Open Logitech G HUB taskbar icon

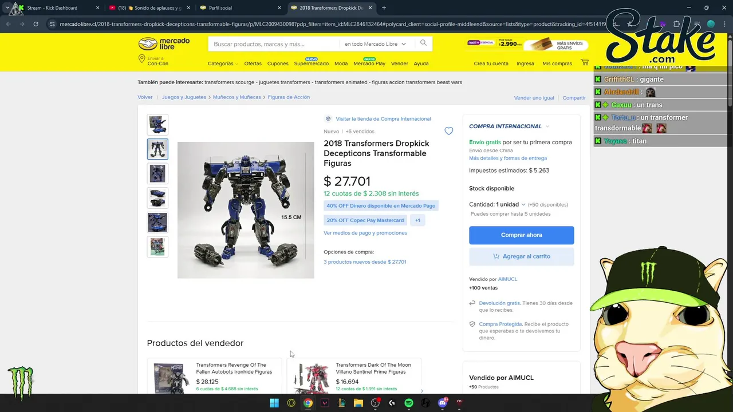tap(392, 403)
